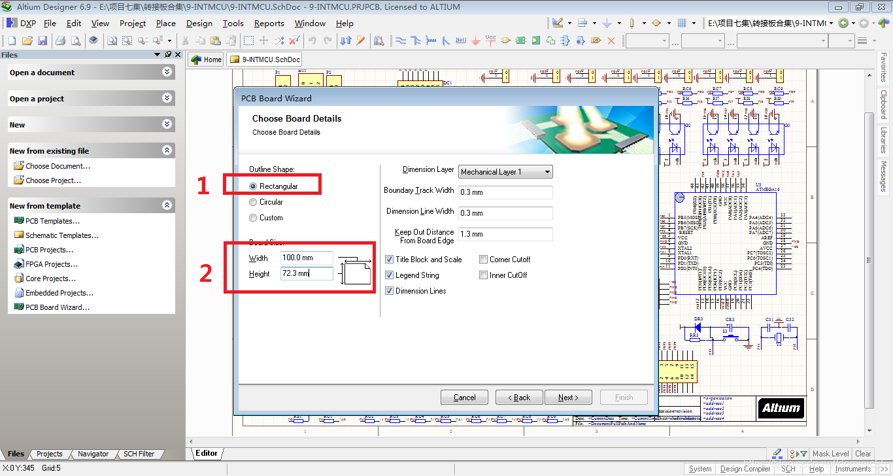
Task: Click the Place Port icon
Action: (x=596, y=41)
